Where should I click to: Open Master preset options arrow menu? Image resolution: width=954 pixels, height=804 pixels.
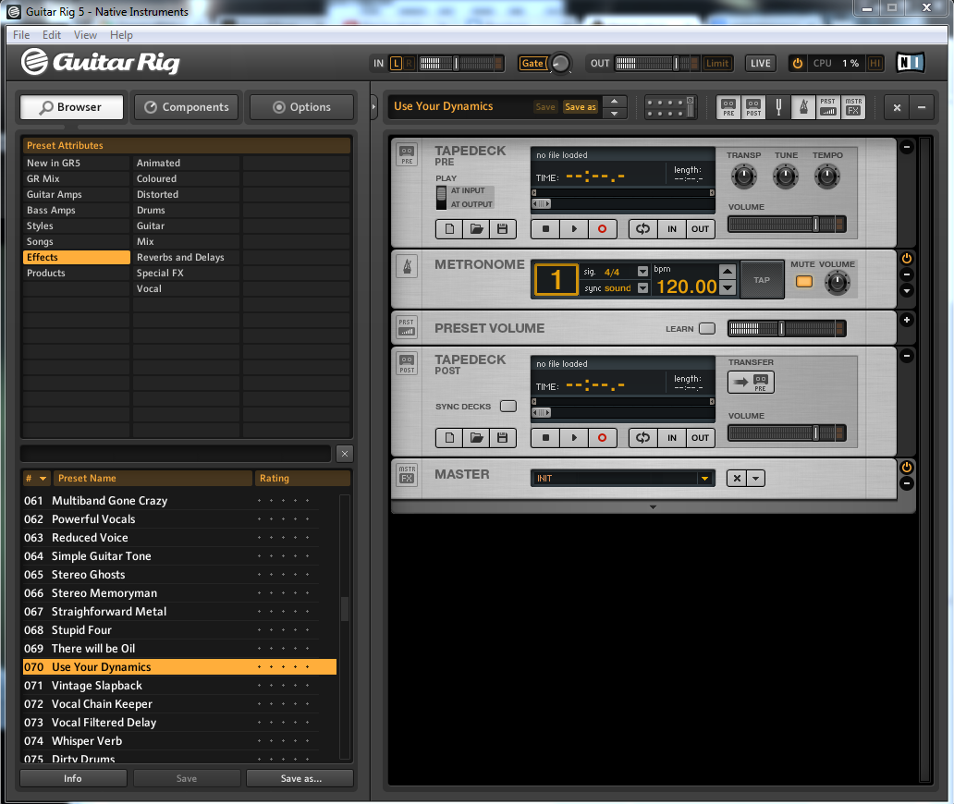click(x=755, y=478)
